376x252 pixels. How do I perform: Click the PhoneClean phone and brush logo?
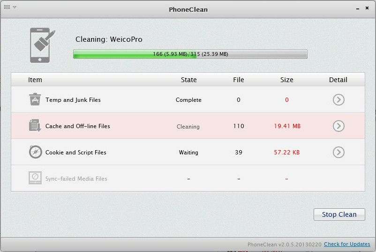42,45
